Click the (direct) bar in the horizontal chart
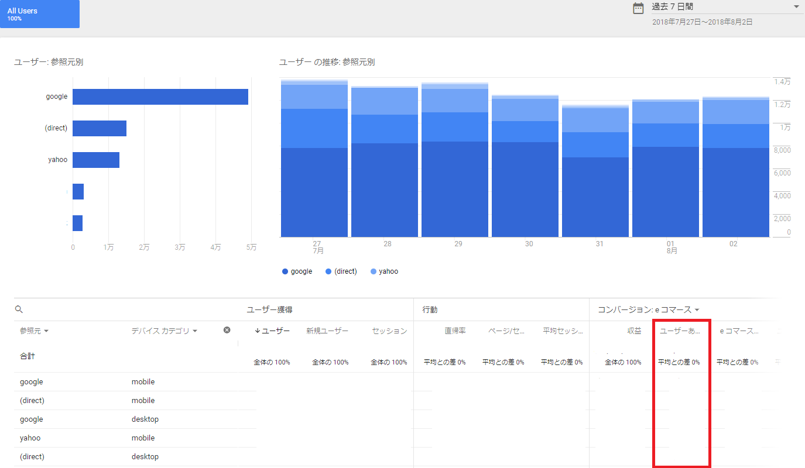Screen dimensions: 805x468 tap(100, 128)
